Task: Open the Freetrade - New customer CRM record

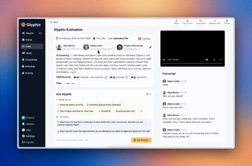Action: point(90,77)
